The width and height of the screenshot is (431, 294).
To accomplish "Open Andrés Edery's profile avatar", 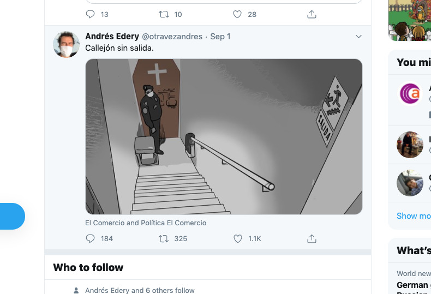I will [x=67, y=44].
